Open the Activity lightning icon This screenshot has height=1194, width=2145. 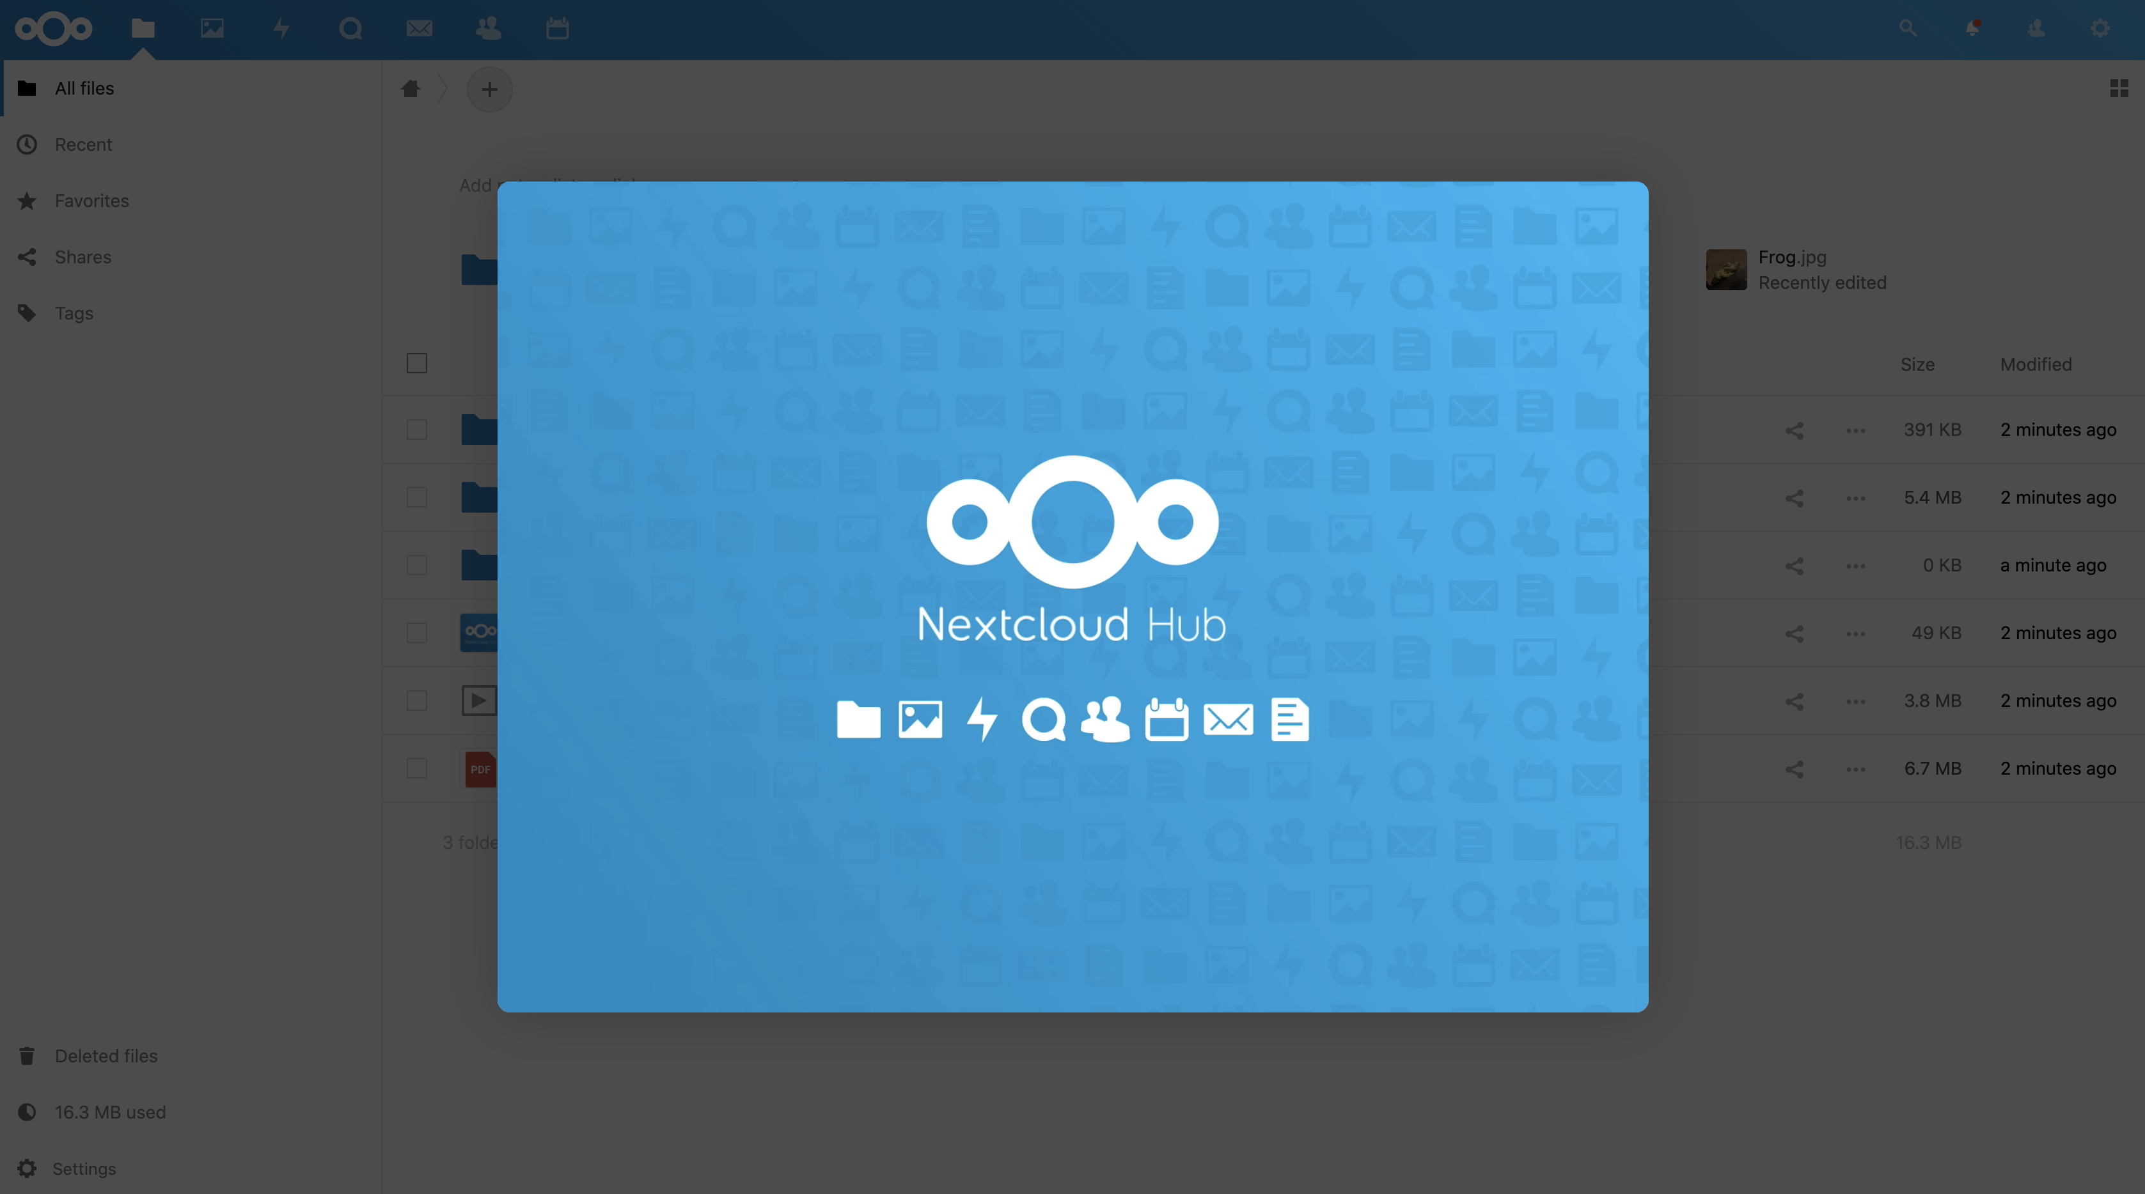tap(281, 28)
